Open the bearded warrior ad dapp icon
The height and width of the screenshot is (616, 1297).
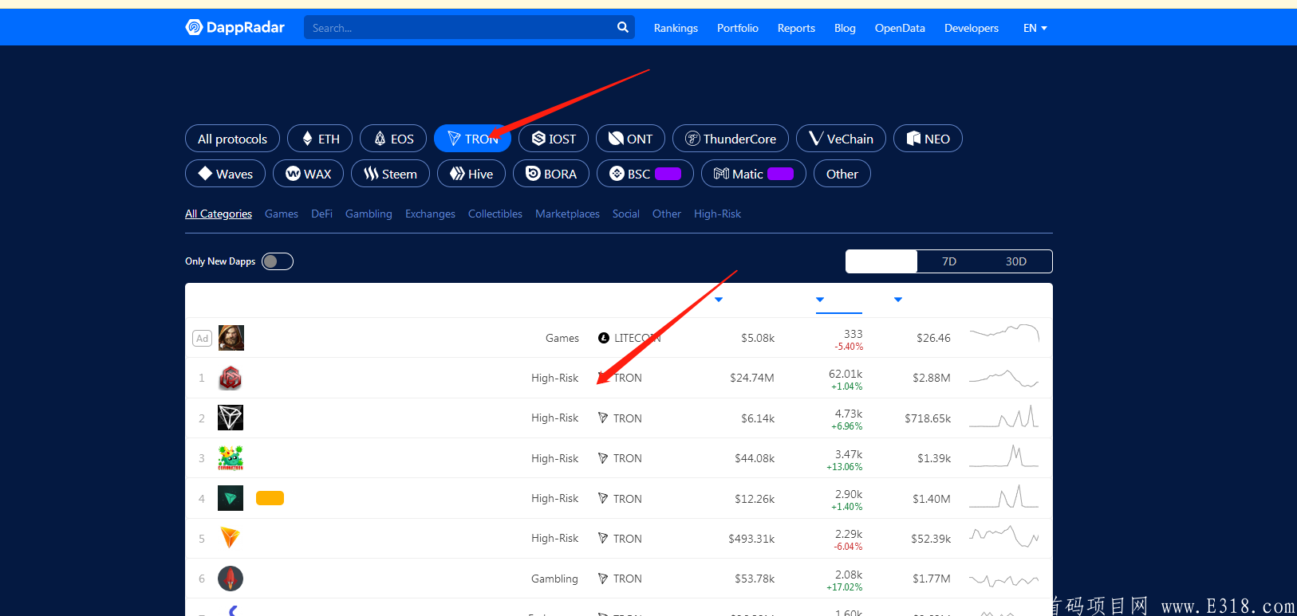click(x=231, y=338)
